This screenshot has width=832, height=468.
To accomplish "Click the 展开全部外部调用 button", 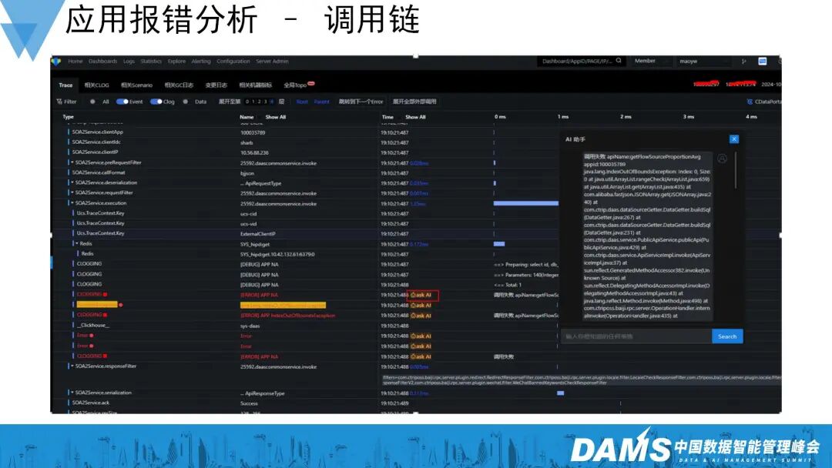I will pyautogui.click(x=414, y=102).
